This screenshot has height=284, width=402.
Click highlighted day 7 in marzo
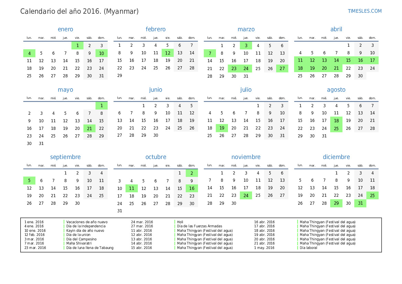pyautogui.click(x=210, y=53)
